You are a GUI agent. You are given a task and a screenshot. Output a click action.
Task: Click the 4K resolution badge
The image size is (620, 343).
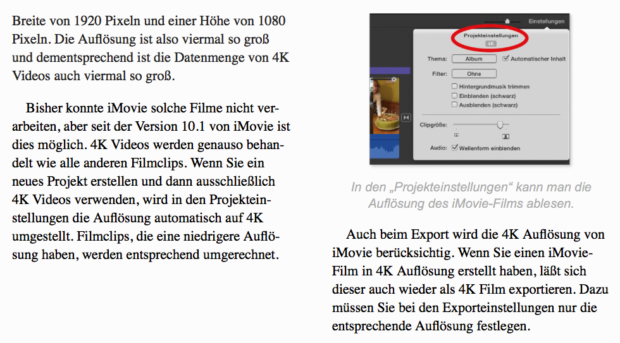pos(490,44)
